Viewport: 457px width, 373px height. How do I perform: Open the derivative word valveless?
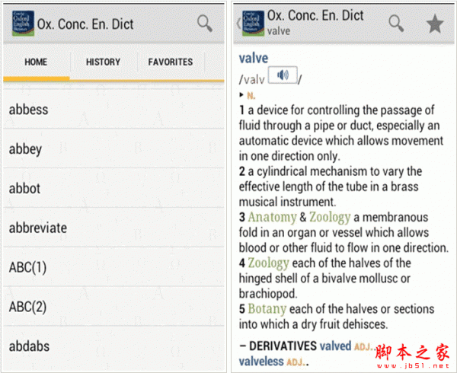coord(261,362)
